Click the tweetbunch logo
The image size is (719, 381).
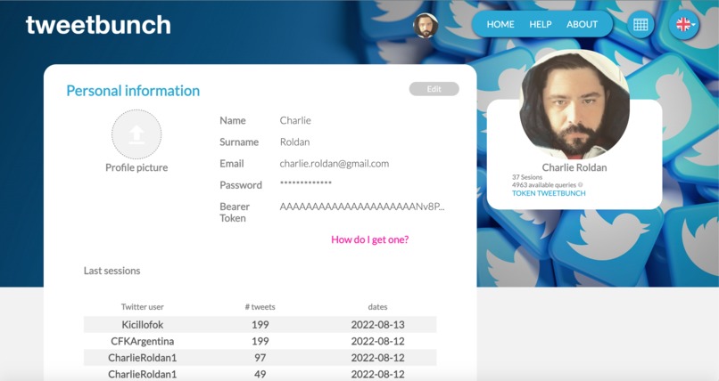(98, 25)
